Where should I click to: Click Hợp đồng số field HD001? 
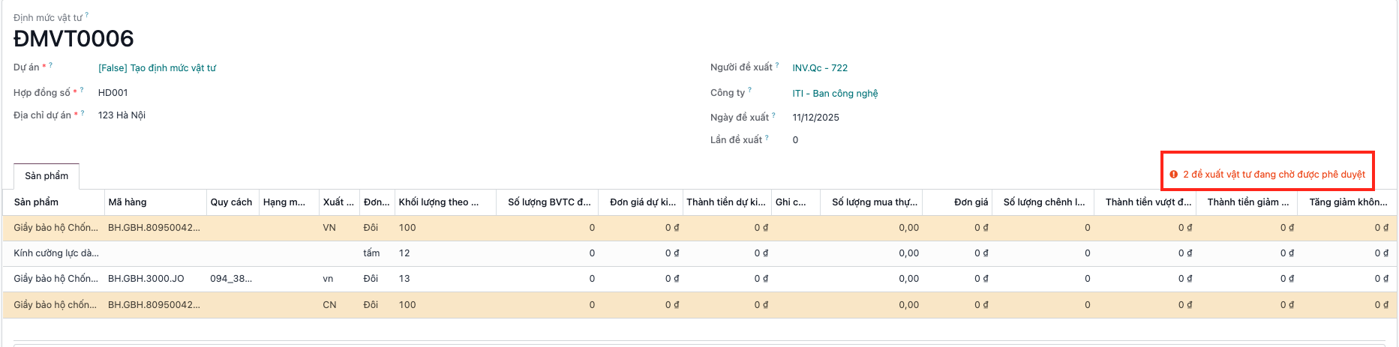[113, 93]
